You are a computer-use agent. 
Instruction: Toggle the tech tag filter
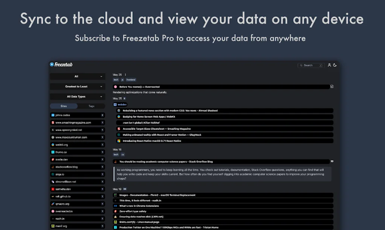tap(116, 80)
